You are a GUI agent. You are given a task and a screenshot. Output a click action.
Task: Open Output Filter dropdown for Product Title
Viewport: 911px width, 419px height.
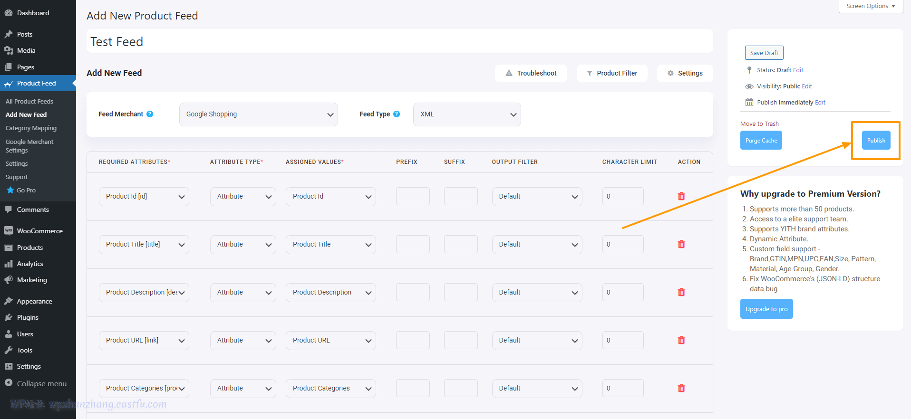pyautogui.click(x=536, y=245)
